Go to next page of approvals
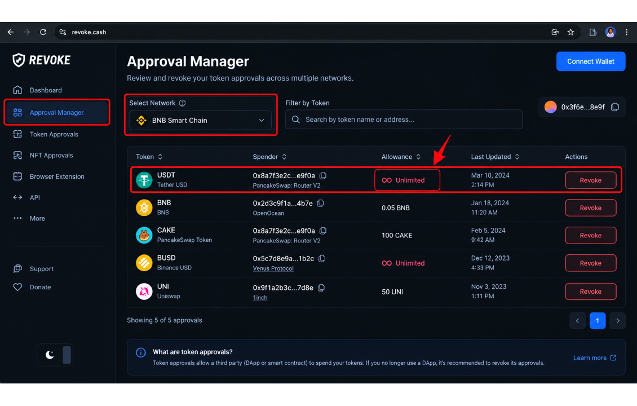637x406 pixels. pos(617,321)
